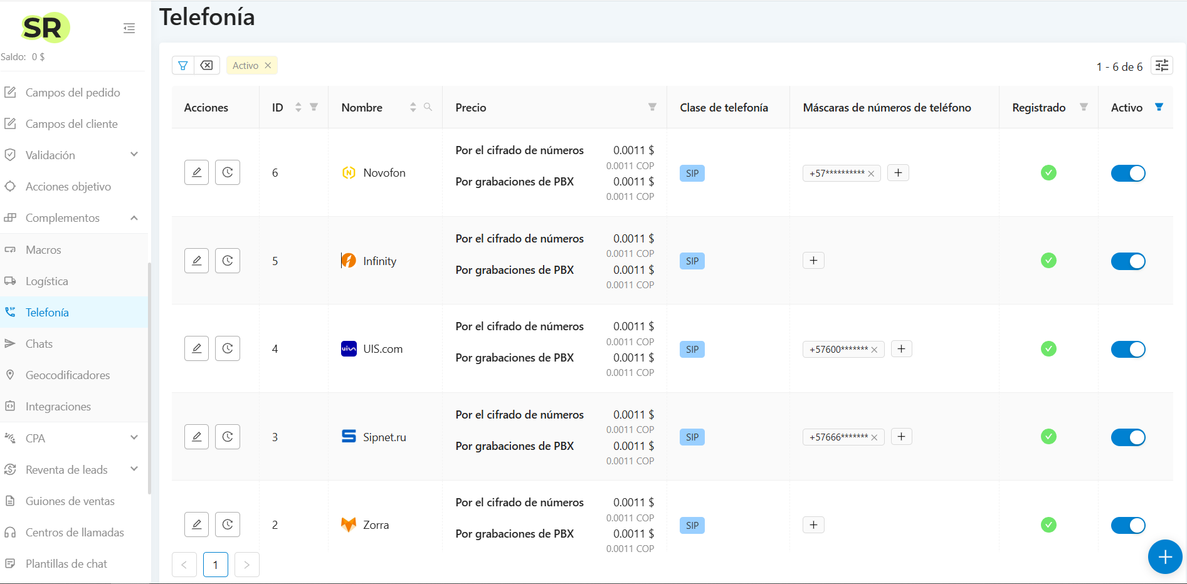The width and height of the screenshot is (1187, 584).
Task: Click the blue floating add button
Action: pos(1164,556)
